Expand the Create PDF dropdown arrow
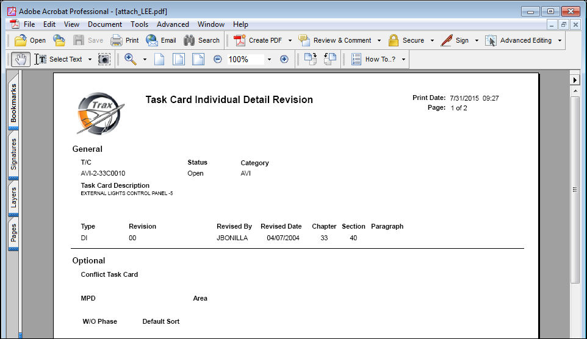The width and height of the screenshot is (587, 339). tap(290, 40)
